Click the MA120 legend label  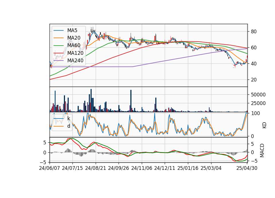click(75, 53)
